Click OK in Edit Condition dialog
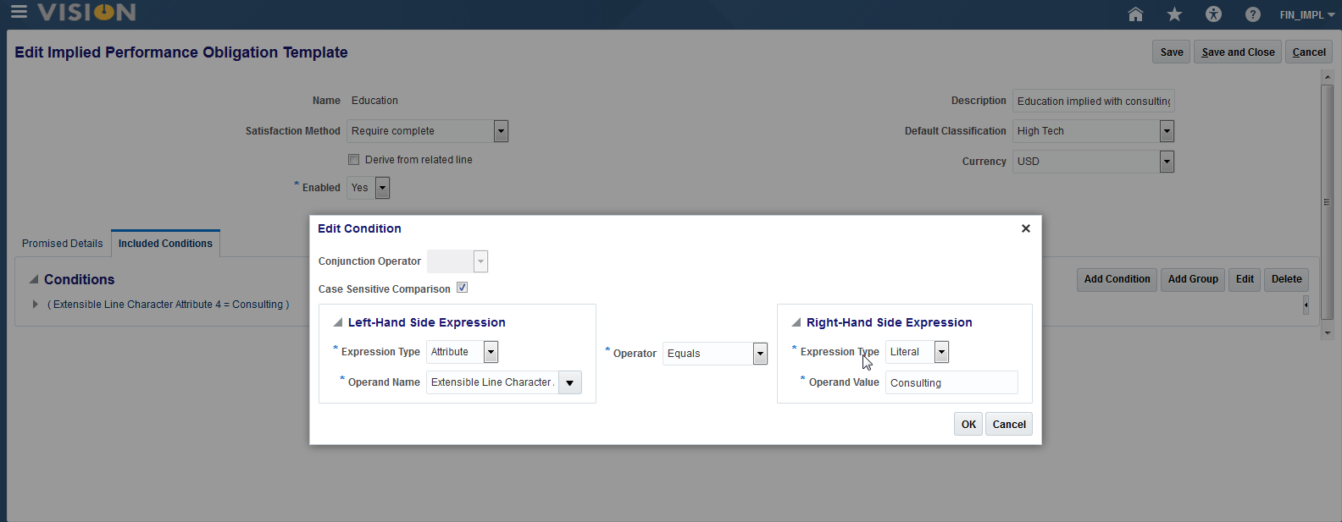The height and width of the screenshot is (522, 1342). 968,425
